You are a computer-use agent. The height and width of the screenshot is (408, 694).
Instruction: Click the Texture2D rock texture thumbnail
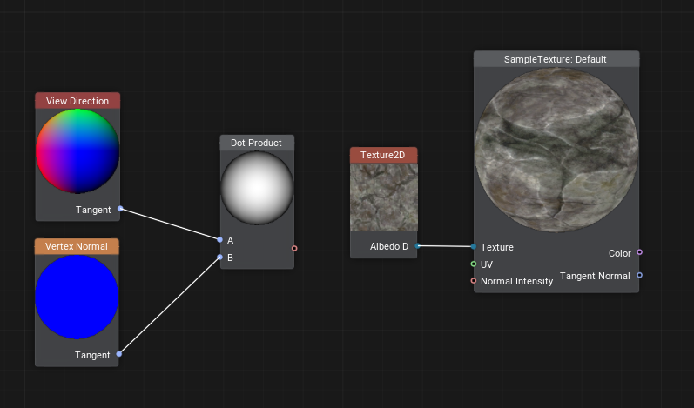tap(384, 197)
